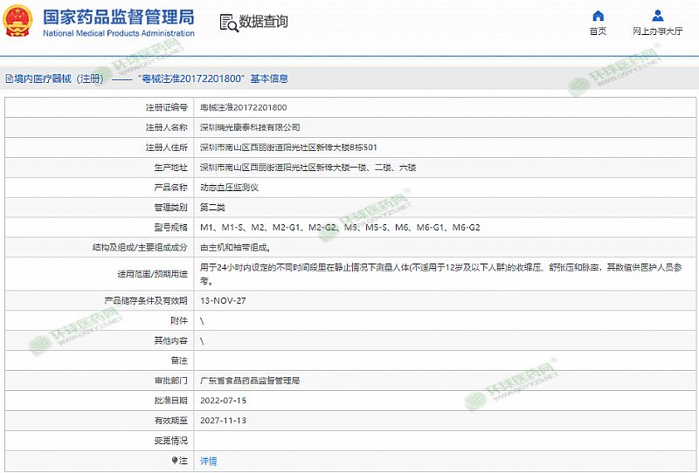Click the 国家药品监督管理局 site title
The width and height of the screenshot is (699, 473).
coord(118,17)
